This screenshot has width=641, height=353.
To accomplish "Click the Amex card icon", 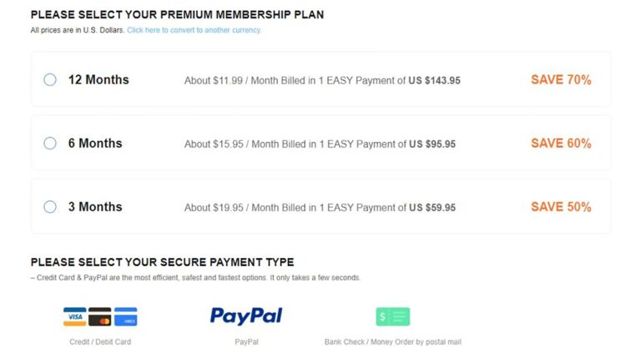I will 125,317.
